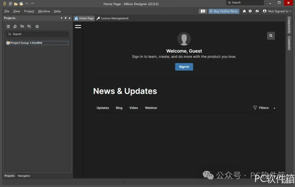The image size is (295, 187).
Task: Open the Window menu
Action: 44,11
